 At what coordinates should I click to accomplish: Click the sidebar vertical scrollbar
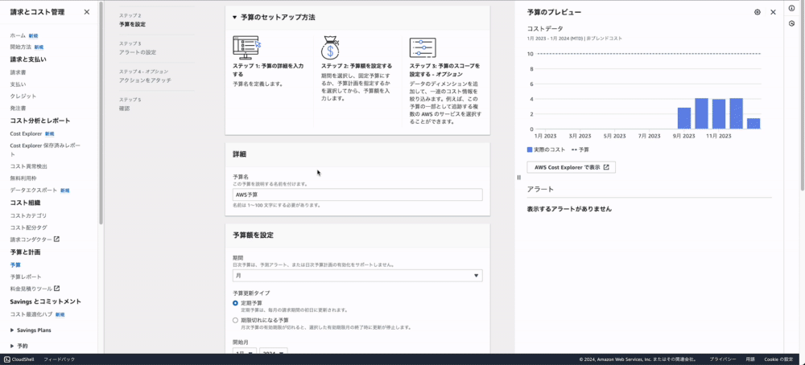pyautogui.click(x=101, y=113)
